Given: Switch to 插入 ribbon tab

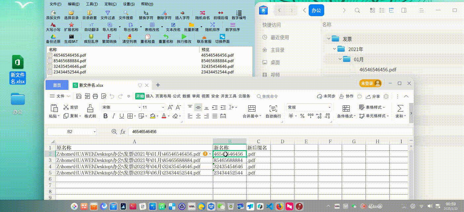Looking at the screenshot, I should click(150, 96).
